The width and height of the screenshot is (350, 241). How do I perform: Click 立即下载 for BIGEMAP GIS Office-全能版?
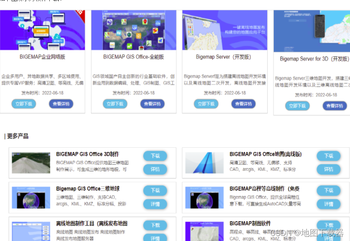pos(115,104)
